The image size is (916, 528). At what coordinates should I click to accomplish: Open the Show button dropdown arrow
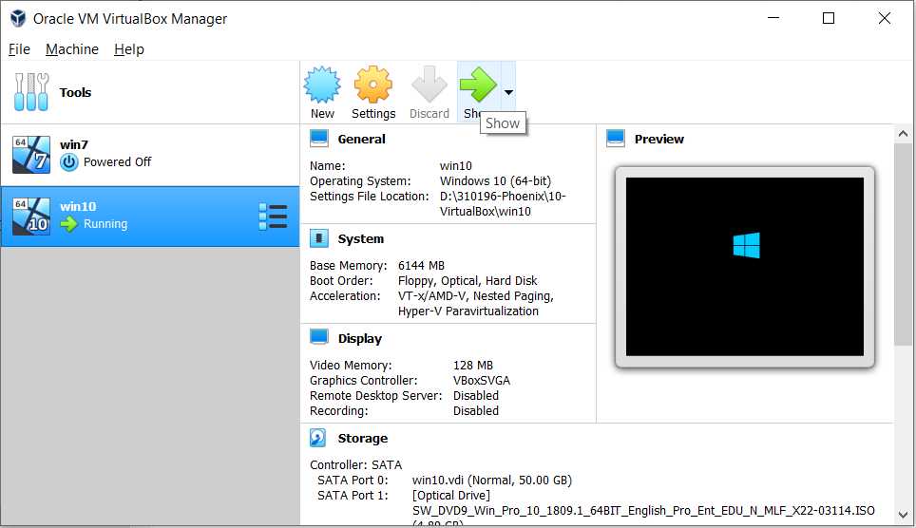coord(508,92)
